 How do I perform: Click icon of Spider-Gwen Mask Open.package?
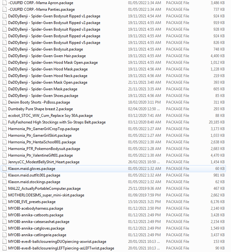[4, 82]
